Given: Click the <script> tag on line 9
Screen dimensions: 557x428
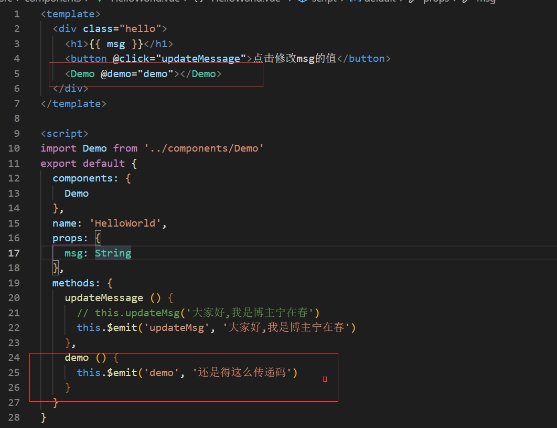Looking at the screenshot, I should [x=65, y=134].
